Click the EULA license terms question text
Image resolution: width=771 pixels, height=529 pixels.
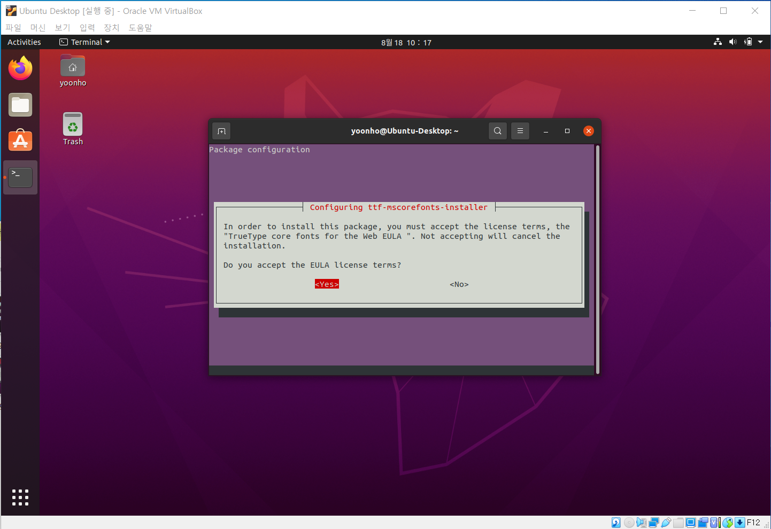pyautogui.click(x=312, y=265)
